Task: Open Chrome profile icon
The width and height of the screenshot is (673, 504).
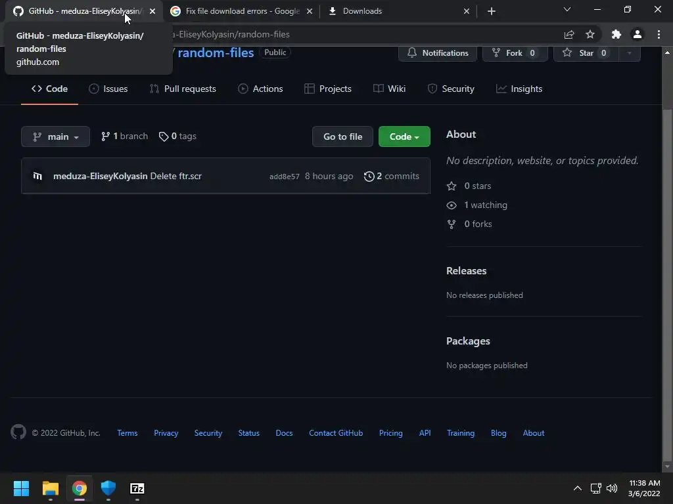Action: coord(638,34)
